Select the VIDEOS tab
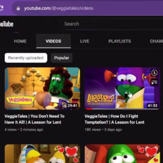The image size is (163, 163). click(x=53, y=41)
